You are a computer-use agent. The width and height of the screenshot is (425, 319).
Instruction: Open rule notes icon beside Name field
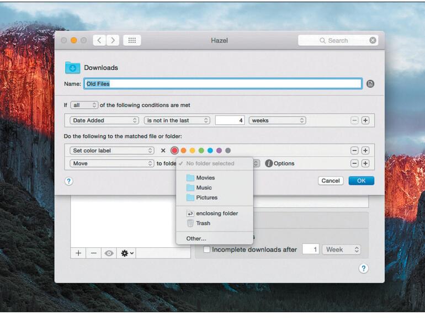click(370, 84)
